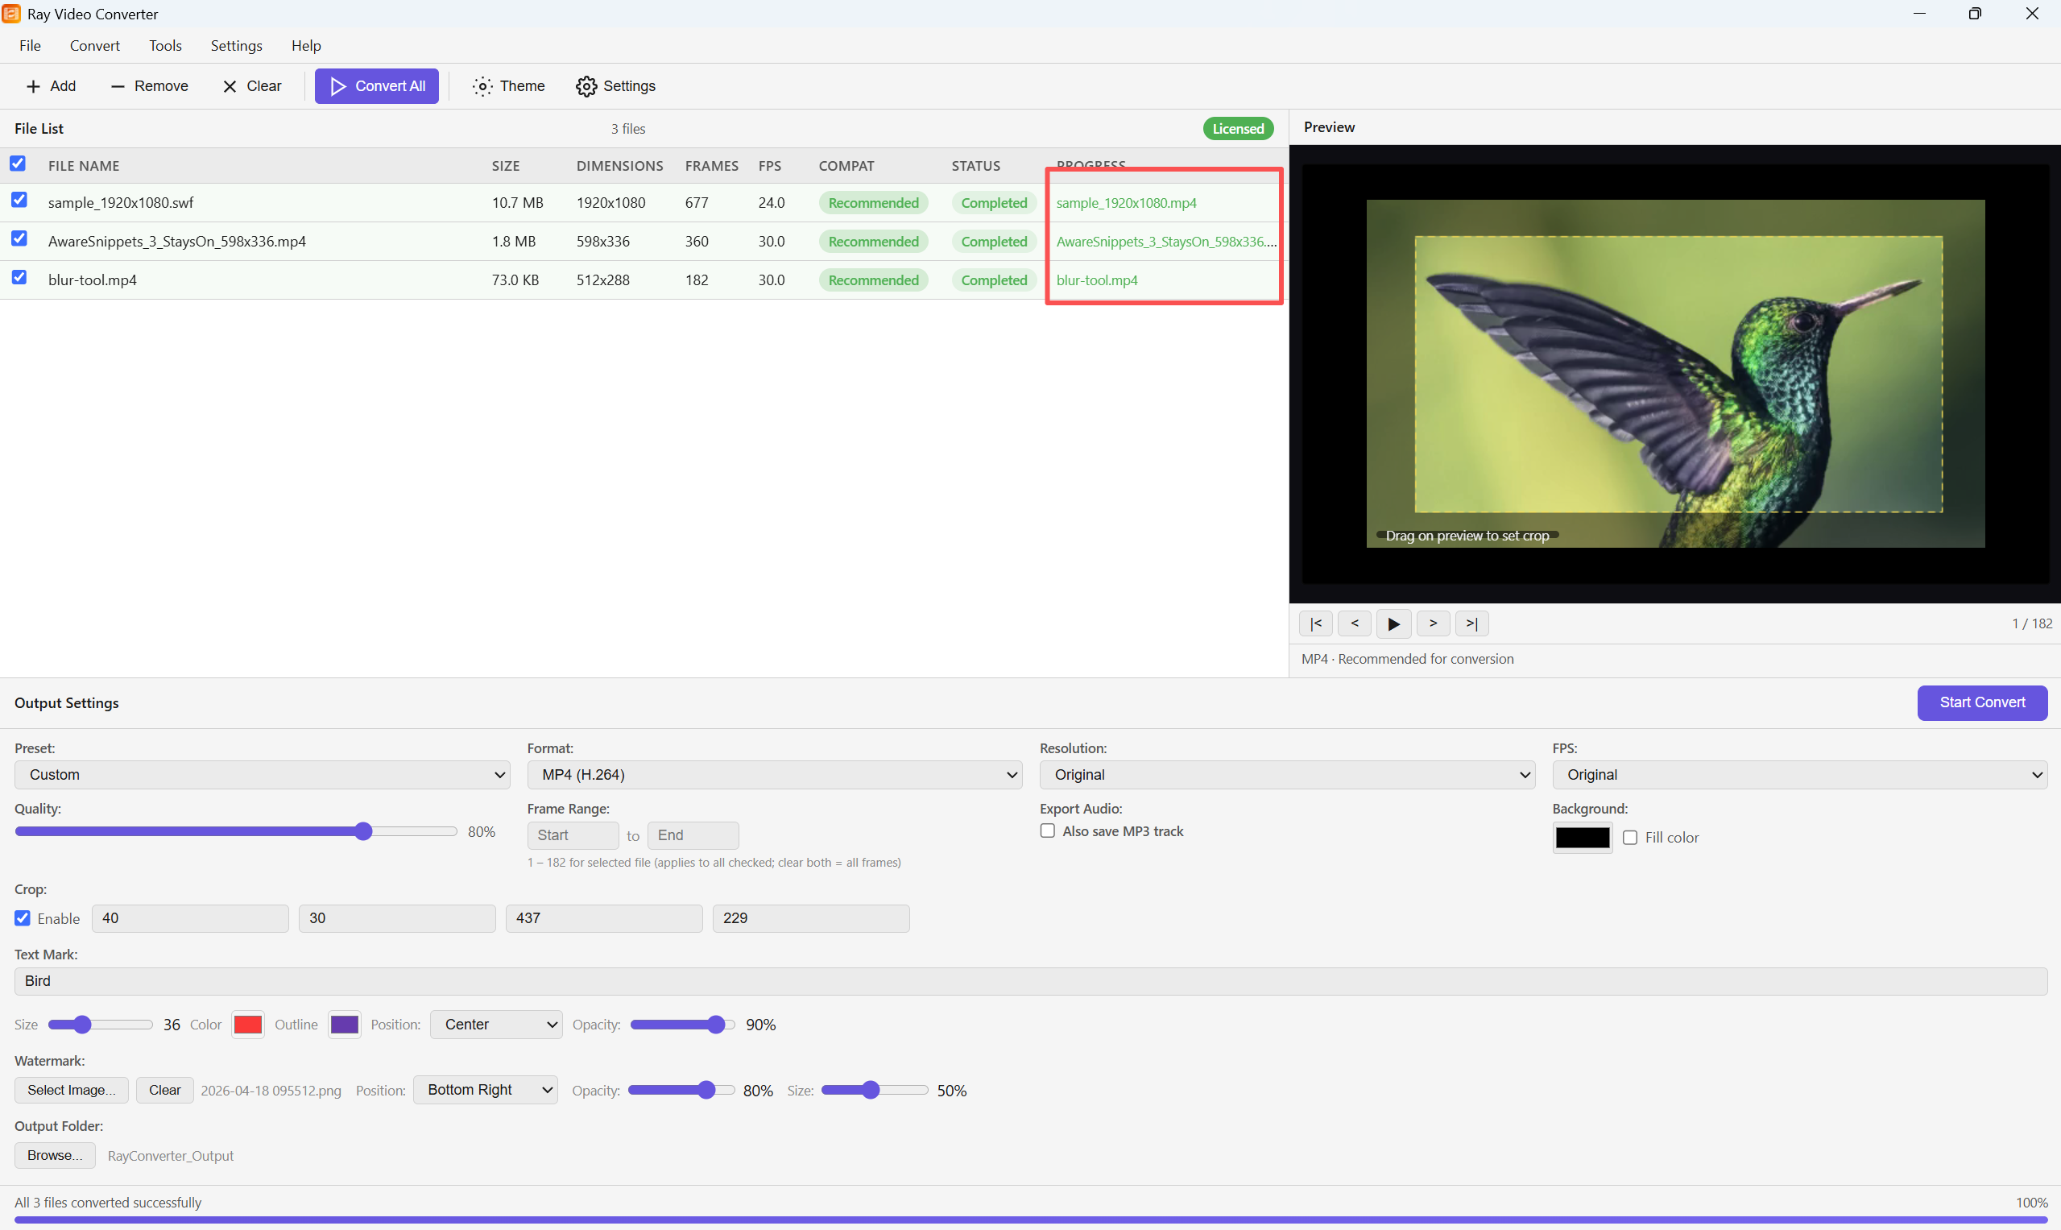
Task: Click the Remove toolbar button
Action: pyautogui.click(x=149, y=86)
